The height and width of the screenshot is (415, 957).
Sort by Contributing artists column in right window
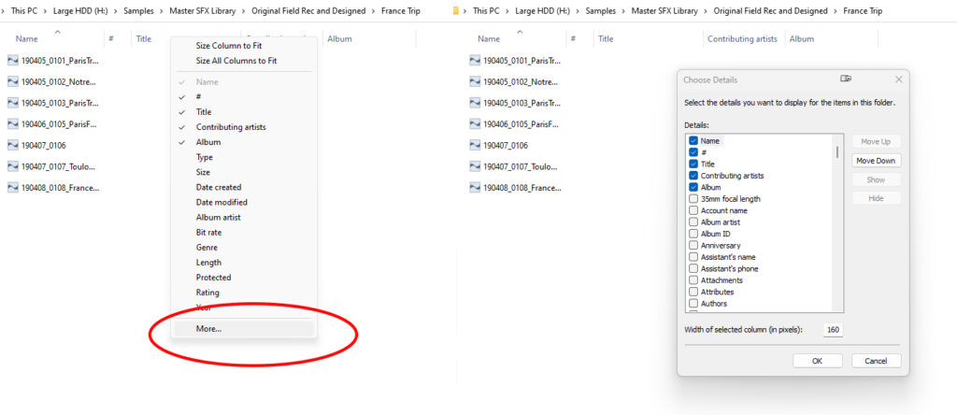(x=742, y=38)
